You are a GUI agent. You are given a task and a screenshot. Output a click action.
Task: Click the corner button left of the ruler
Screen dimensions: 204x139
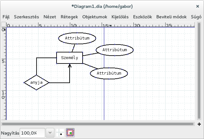pos(3,25)
